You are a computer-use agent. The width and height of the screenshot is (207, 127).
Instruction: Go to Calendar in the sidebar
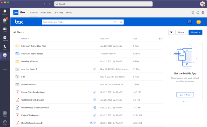[x=5, y=38]
